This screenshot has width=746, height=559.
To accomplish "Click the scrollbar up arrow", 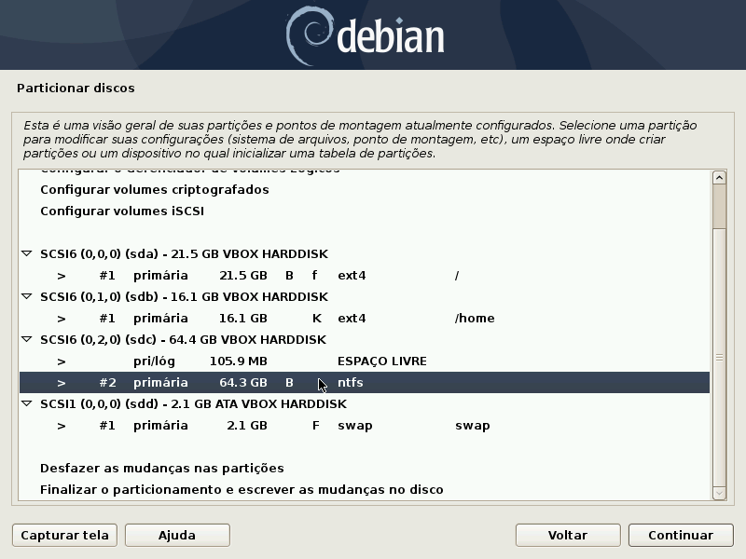I will click(719, 177).
